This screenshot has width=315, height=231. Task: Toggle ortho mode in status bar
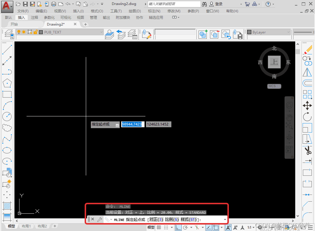pyautogui.click(x=178, y=227)
